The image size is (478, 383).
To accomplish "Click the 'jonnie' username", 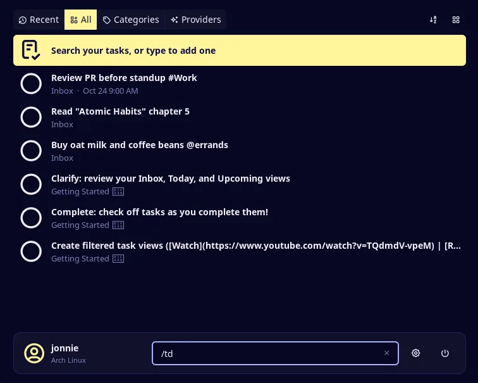I will [x=64, y=348].
